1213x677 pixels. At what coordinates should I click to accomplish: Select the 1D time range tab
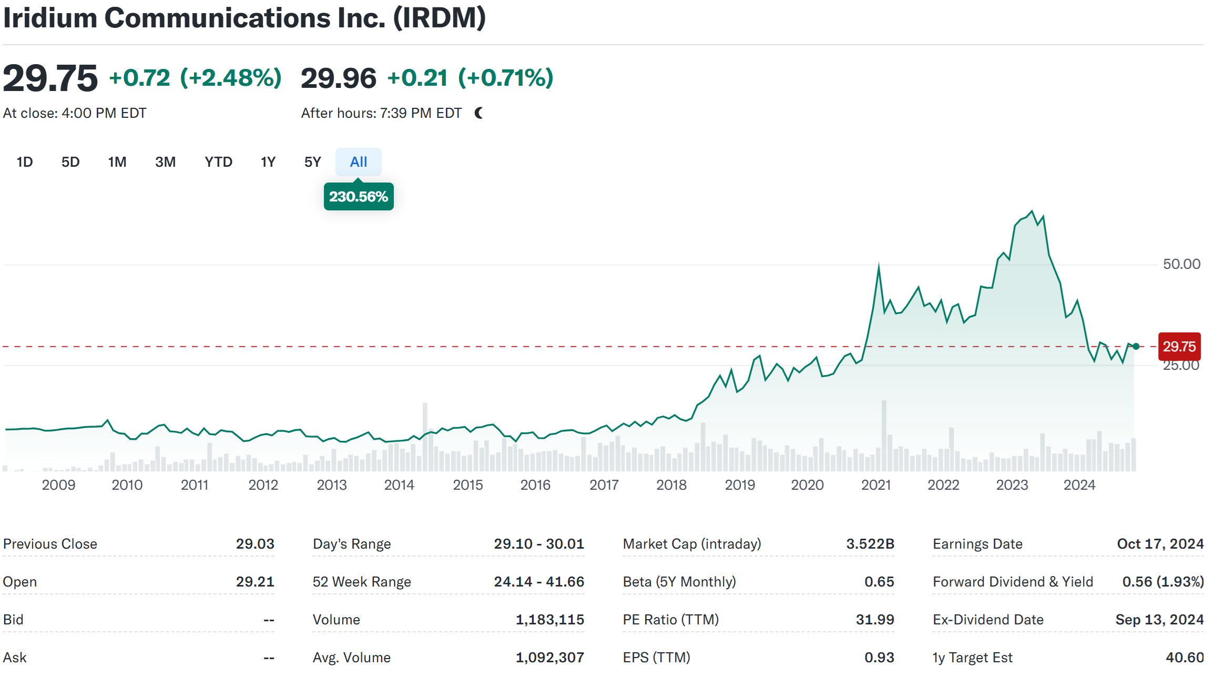click(25, 162)
